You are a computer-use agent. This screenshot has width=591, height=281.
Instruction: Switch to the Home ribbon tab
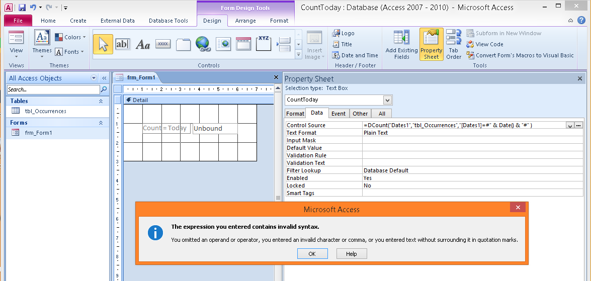[48, 21]
